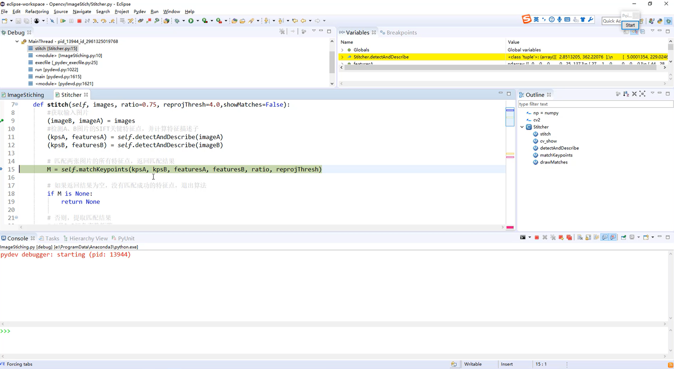The height and width of the screenshot is (369, 674).
Task: Click the Pin Console icon
Action: pos(623,237)
